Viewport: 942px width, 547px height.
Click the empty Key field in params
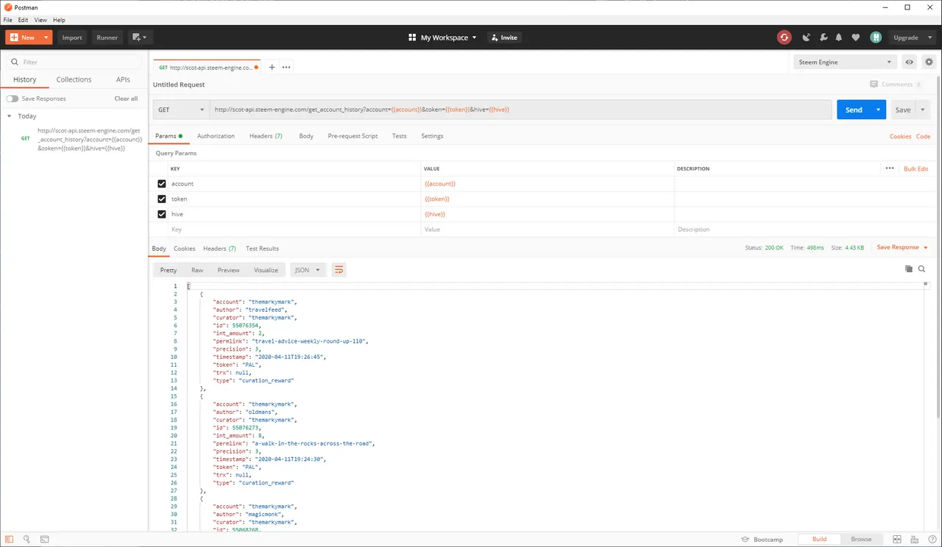tap(294, 229)
